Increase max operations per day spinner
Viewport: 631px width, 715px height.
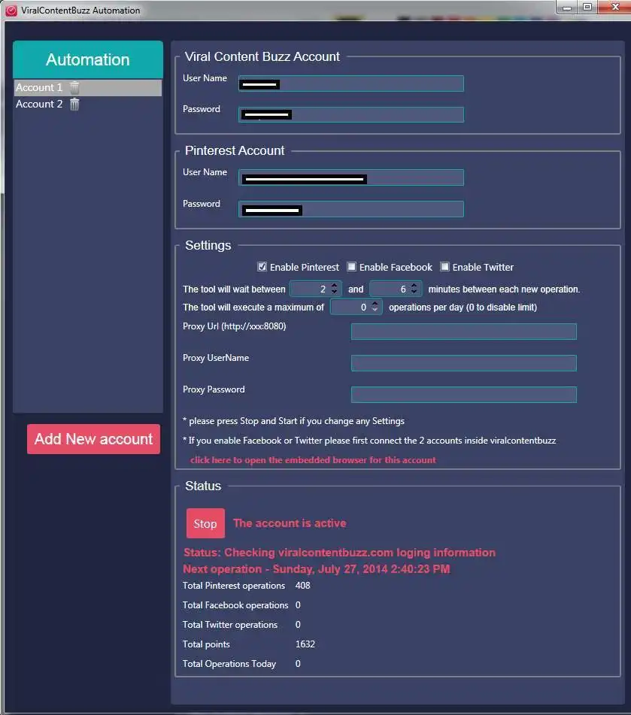pyautogui.click(x=375, y=304)
